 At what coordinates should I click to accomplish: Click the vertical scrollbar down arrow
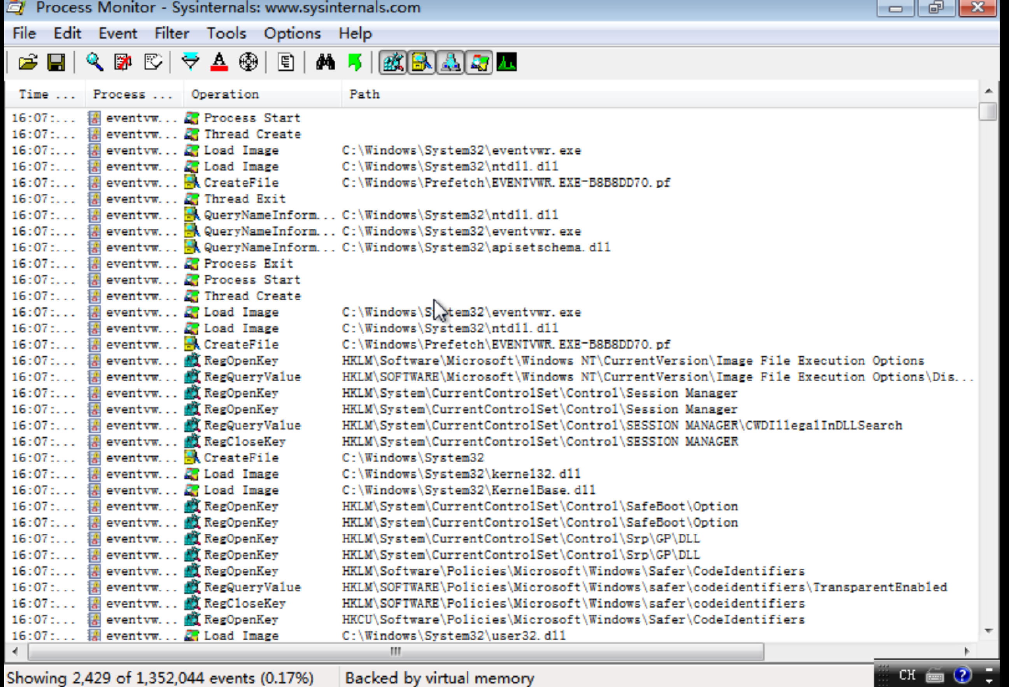989,631
